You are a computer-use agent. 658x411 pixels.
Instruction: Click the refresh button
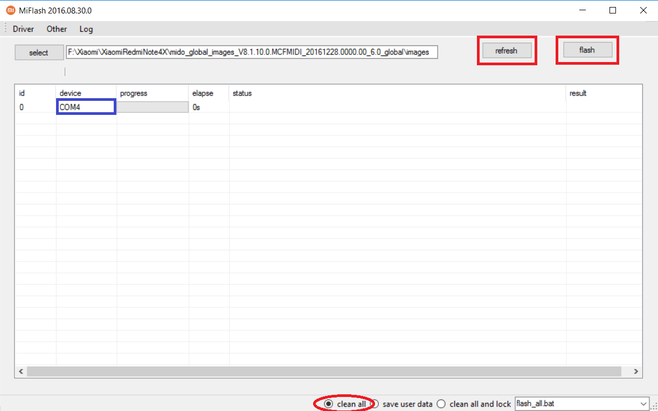pos(506,51)
